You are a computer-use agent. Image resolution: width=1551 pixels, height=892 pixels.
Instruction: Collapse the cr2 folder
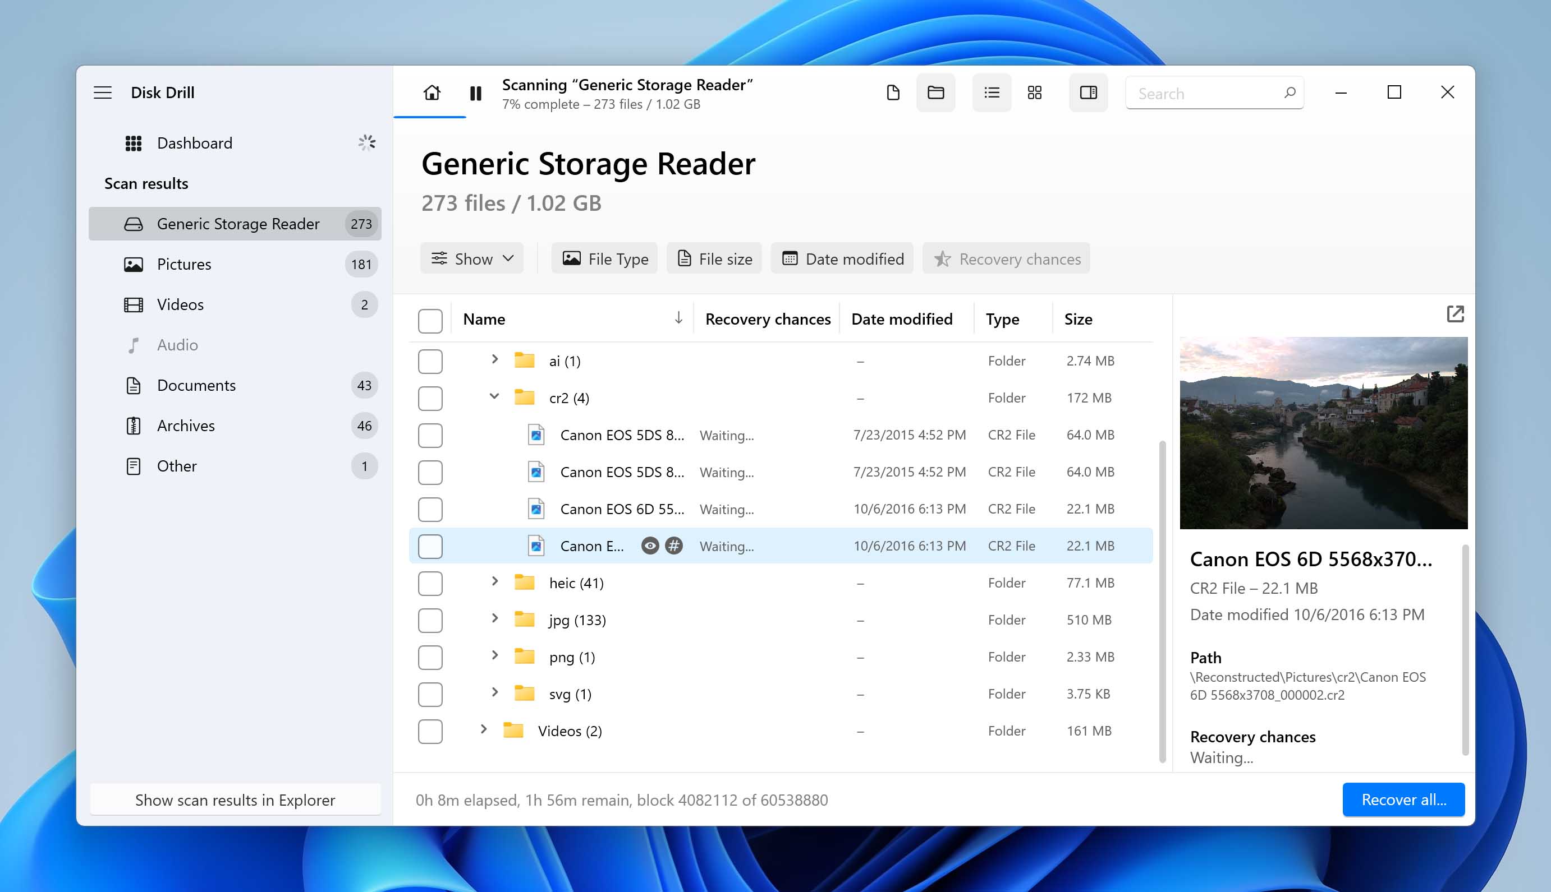494,396
